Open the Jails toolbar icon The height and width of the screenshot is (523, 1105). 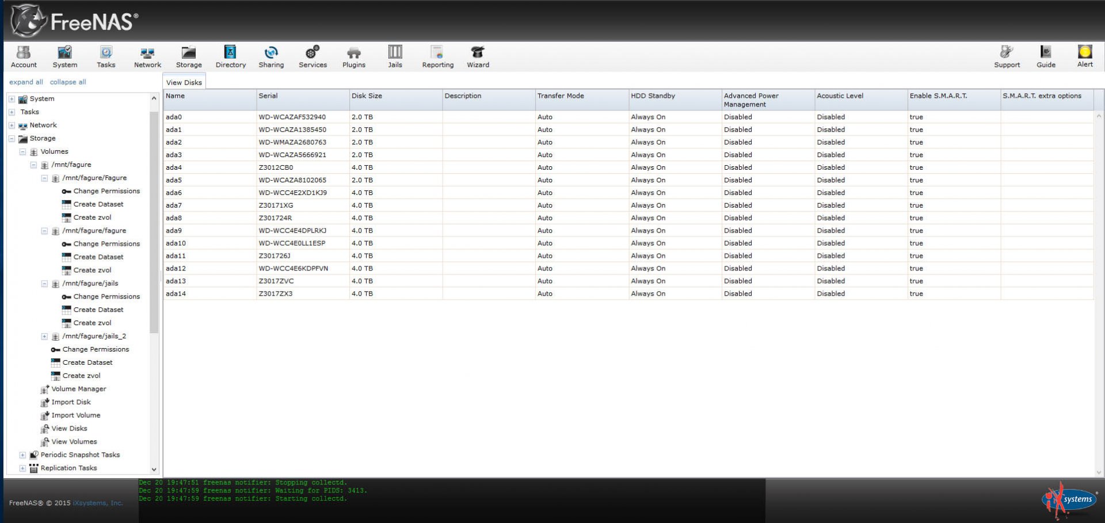point(395,56)
